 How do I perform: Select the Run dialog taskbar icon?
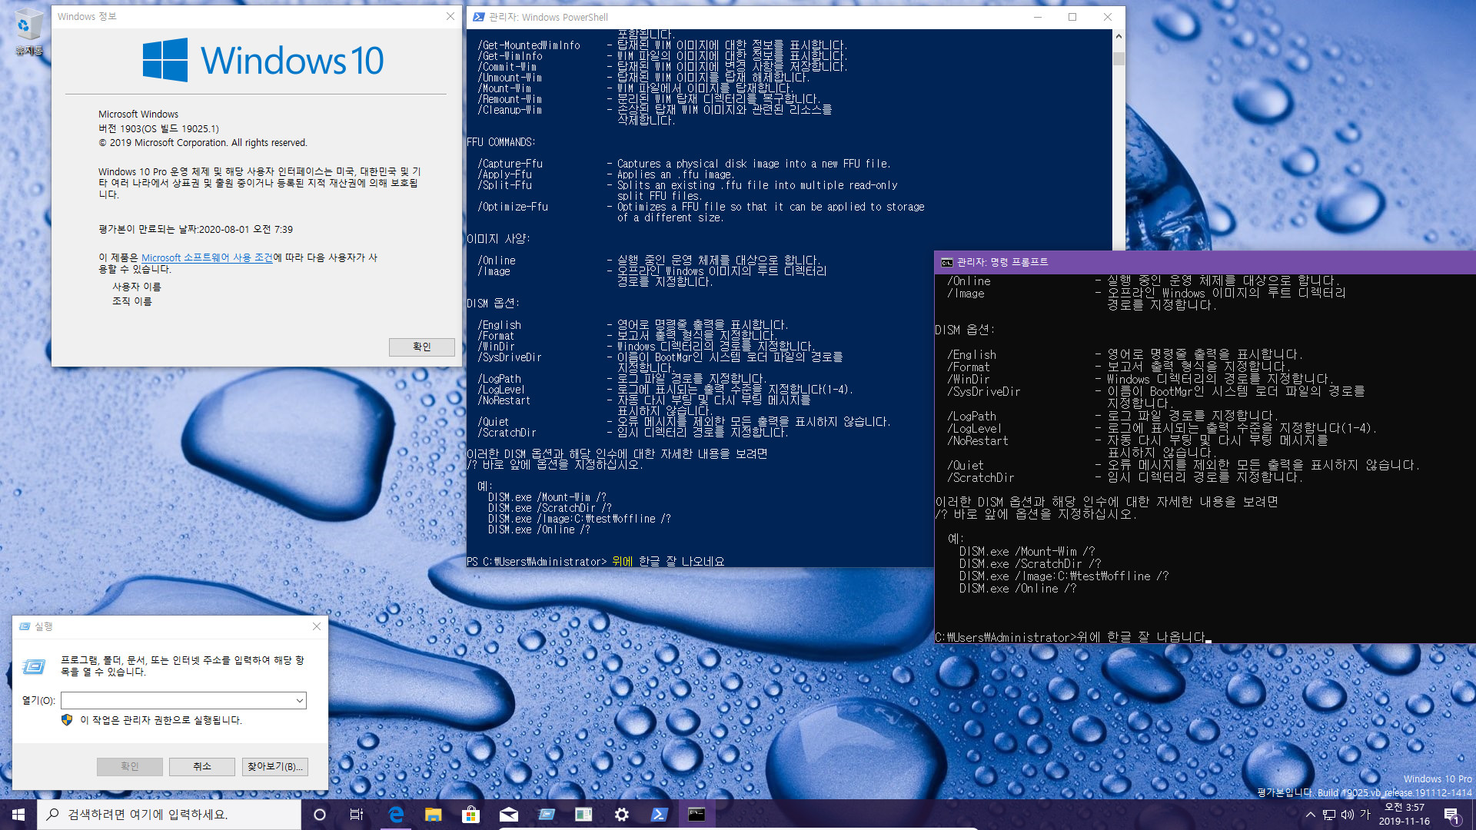(546, 815)
